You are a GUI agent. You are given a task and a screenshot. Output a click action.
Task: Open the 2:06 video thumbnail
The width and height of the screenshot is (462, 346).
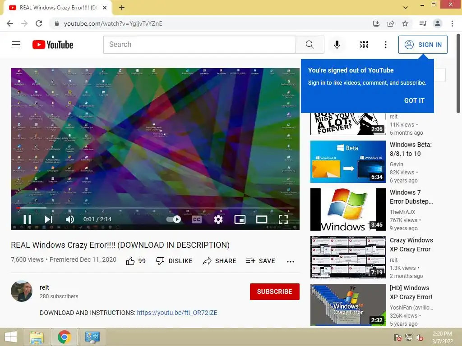(x=348, y=124)
